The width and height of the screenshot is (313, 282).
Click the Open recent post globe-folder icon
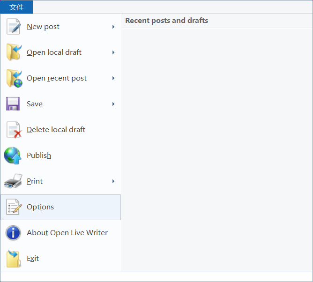(13, 78)
